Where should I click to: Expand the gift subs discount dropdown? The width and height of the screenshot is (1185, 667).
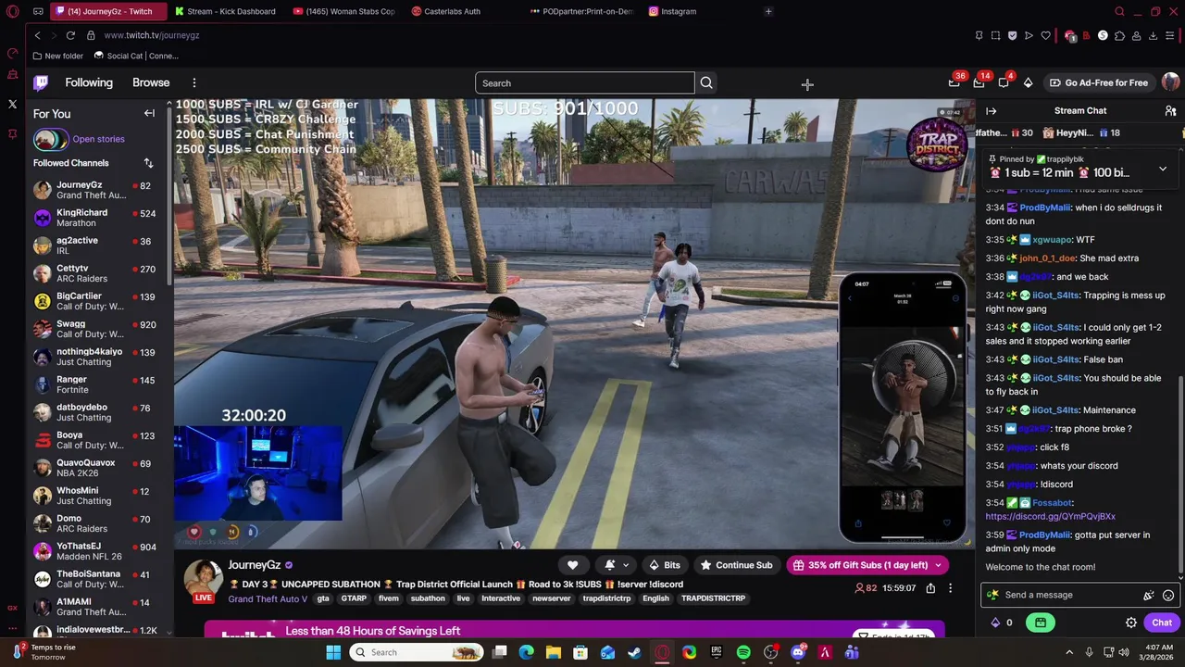point(938,565)
